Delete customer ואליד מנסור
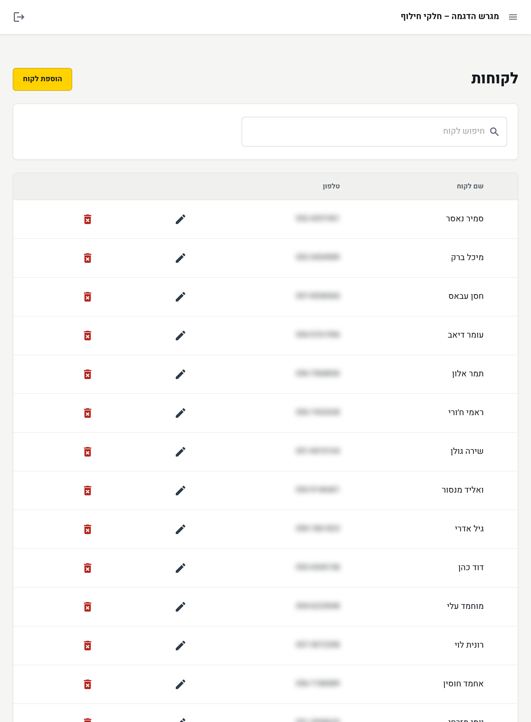The image size is (531, 722). [x=87, y=490]
